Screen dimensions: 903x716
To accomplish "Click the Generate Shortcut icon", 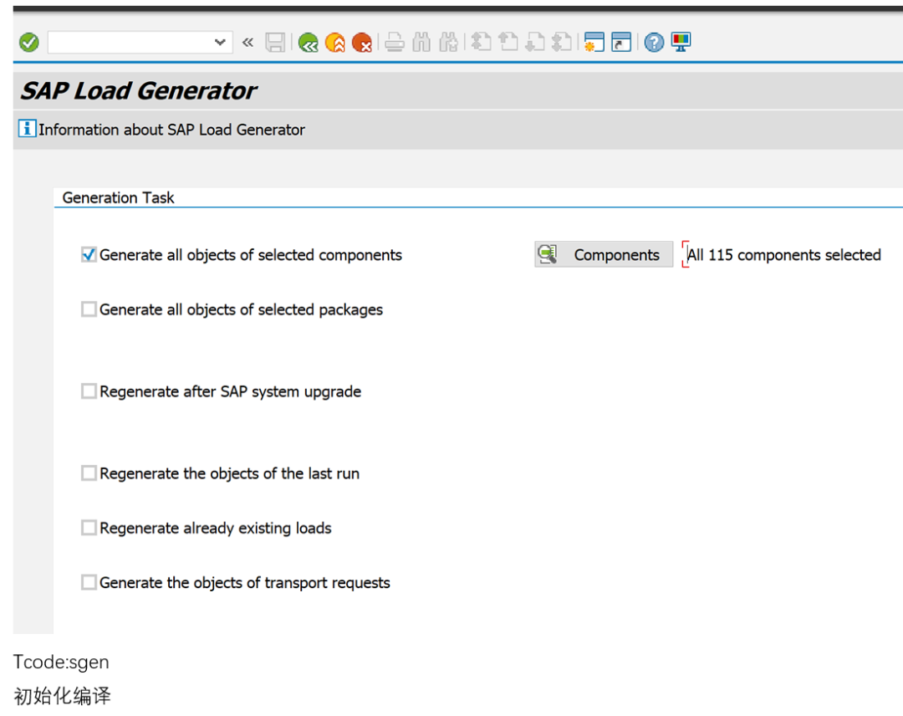I will point(620,42).
